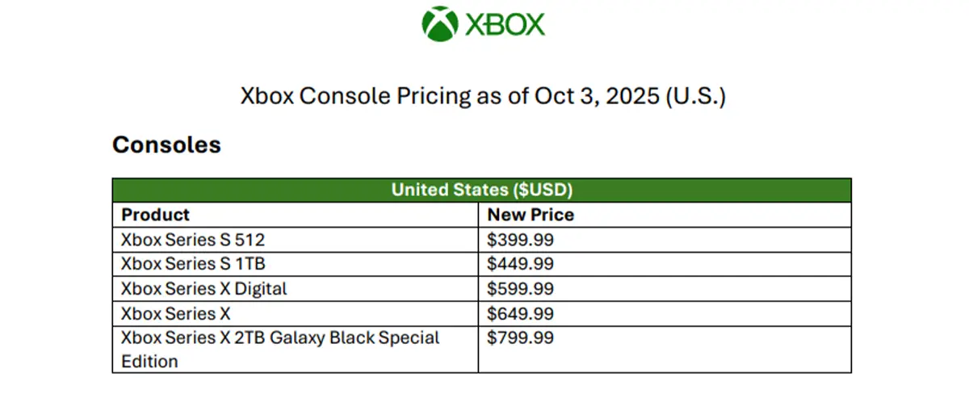
Task: Click the Xbox Series S 512 cell
Action: [x=295, y=240]
